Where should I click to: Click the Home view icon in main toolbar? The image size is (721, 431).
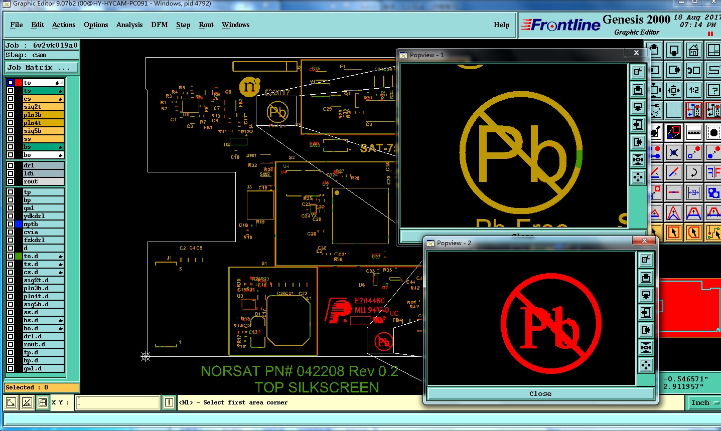point(693,51)
